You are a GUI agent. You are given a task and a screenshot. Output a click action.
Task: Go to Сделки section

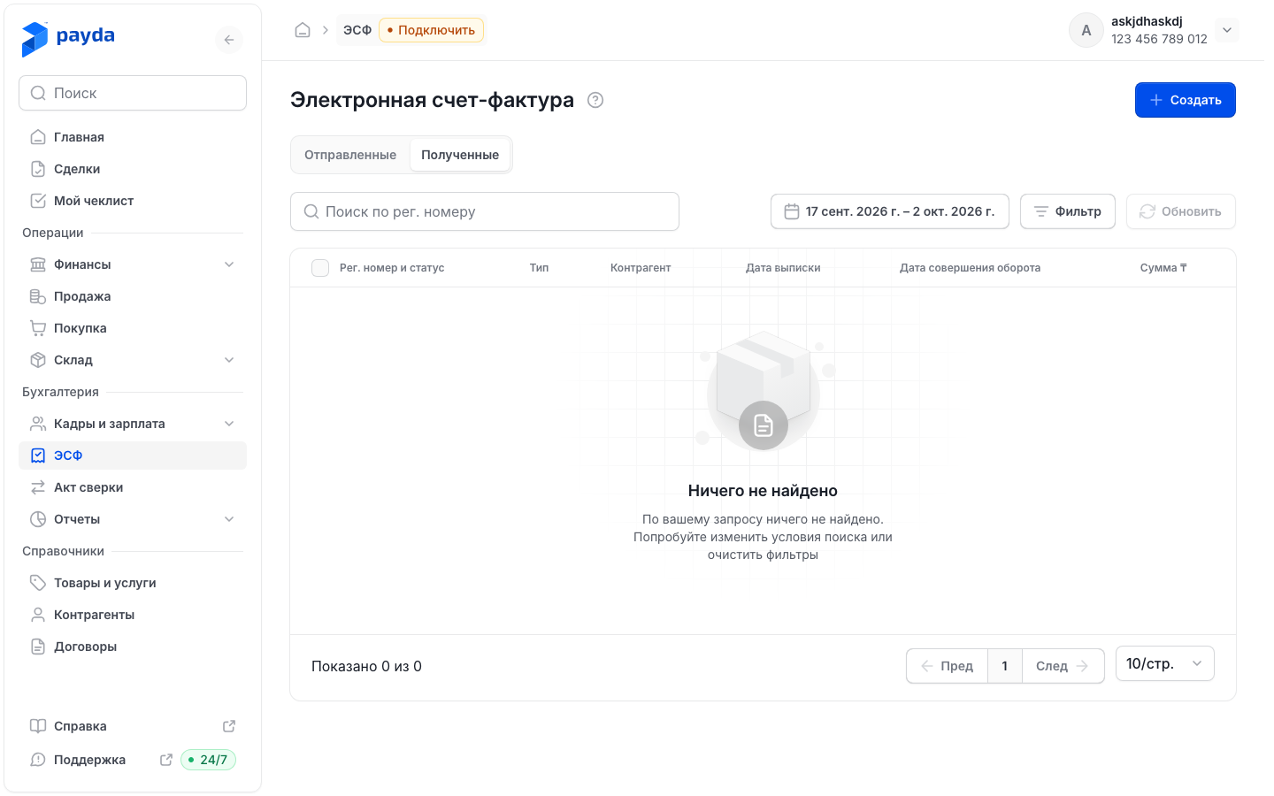tap(133, 169)
